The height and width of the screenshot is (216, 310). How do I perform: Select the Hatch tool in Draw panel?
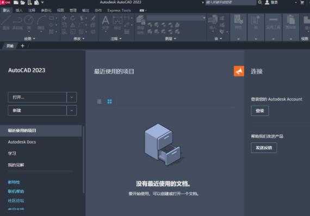(x=51, y=32)
